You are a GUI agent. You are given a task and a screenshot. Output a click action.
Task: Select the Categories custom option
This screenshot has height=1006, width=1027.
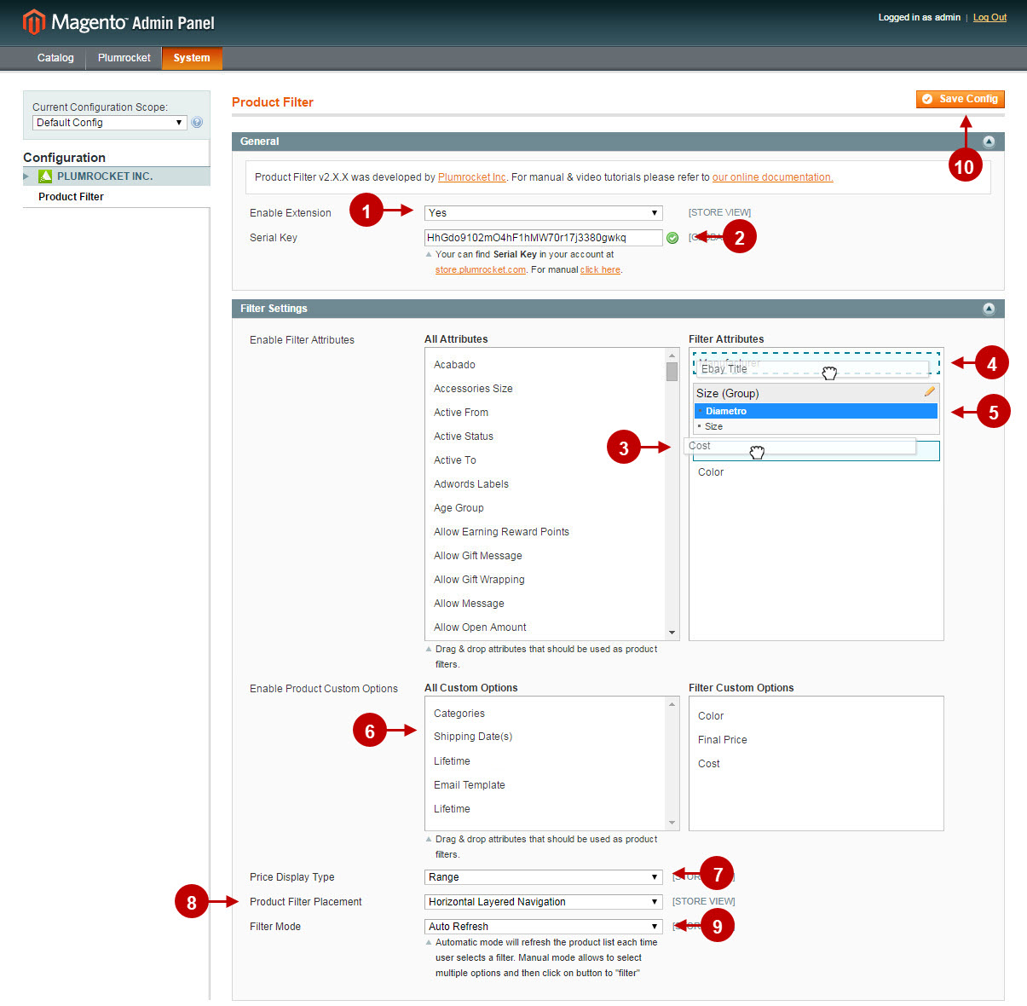459,714
